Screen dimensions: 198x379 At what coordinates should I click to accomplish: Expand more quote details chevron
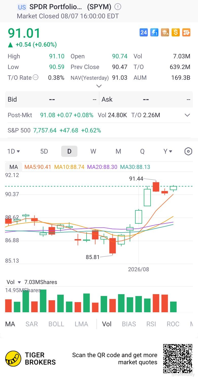click(x=99, y=86)
